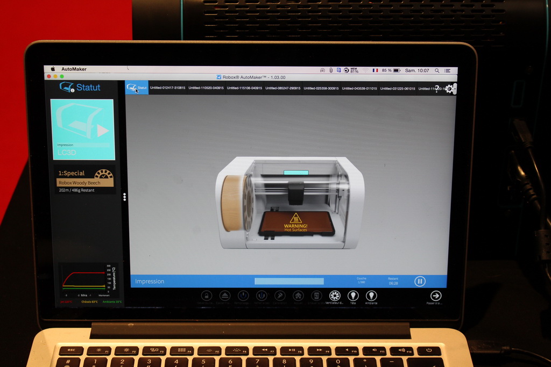The width and height of the screenshot is (551, 367).
Task: Click the 'Passer à la...' arrow button
Action: tap(436, 296)
